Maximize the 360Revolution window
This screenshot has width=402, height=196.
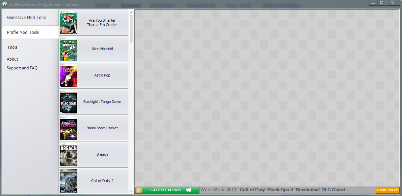tap(382, 3)
